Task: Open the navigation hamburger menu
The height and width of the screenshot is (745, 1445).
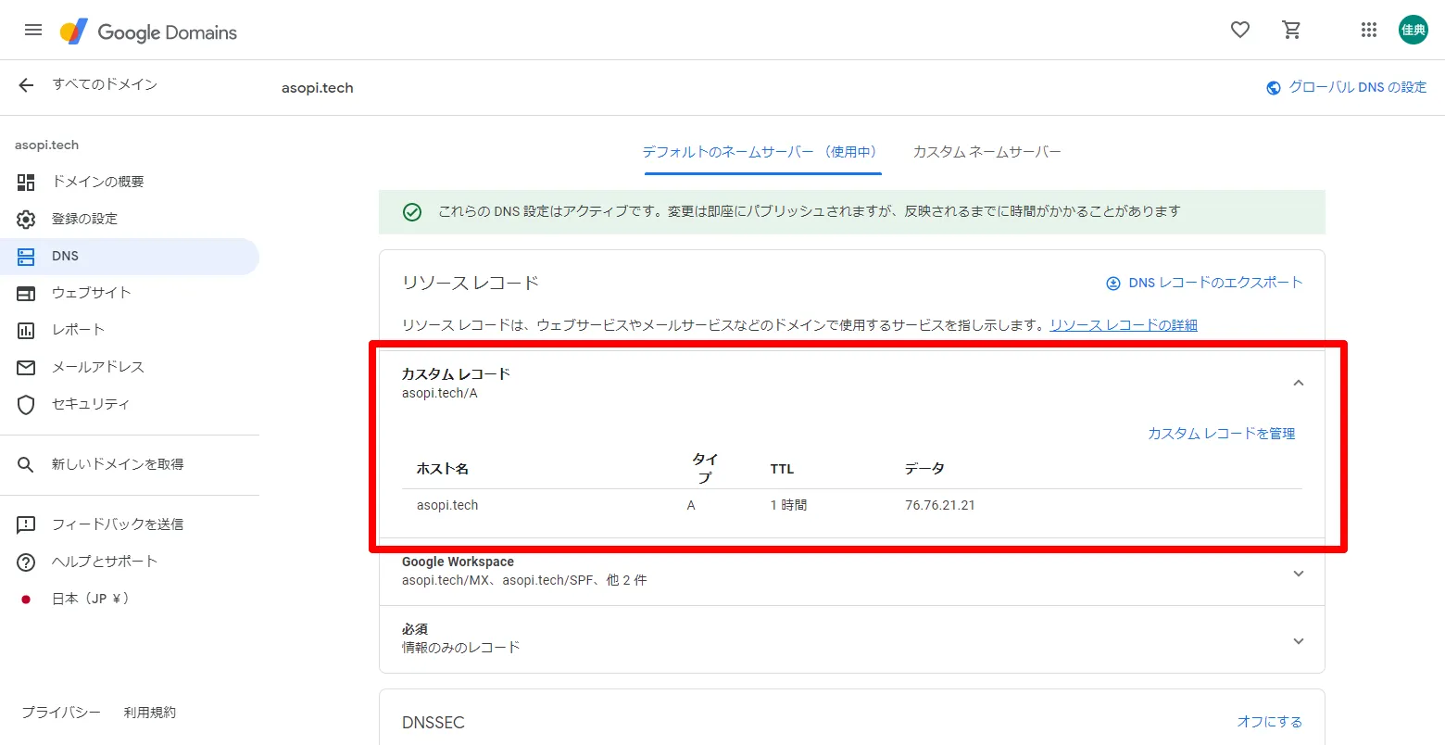Action: point(33,29)
